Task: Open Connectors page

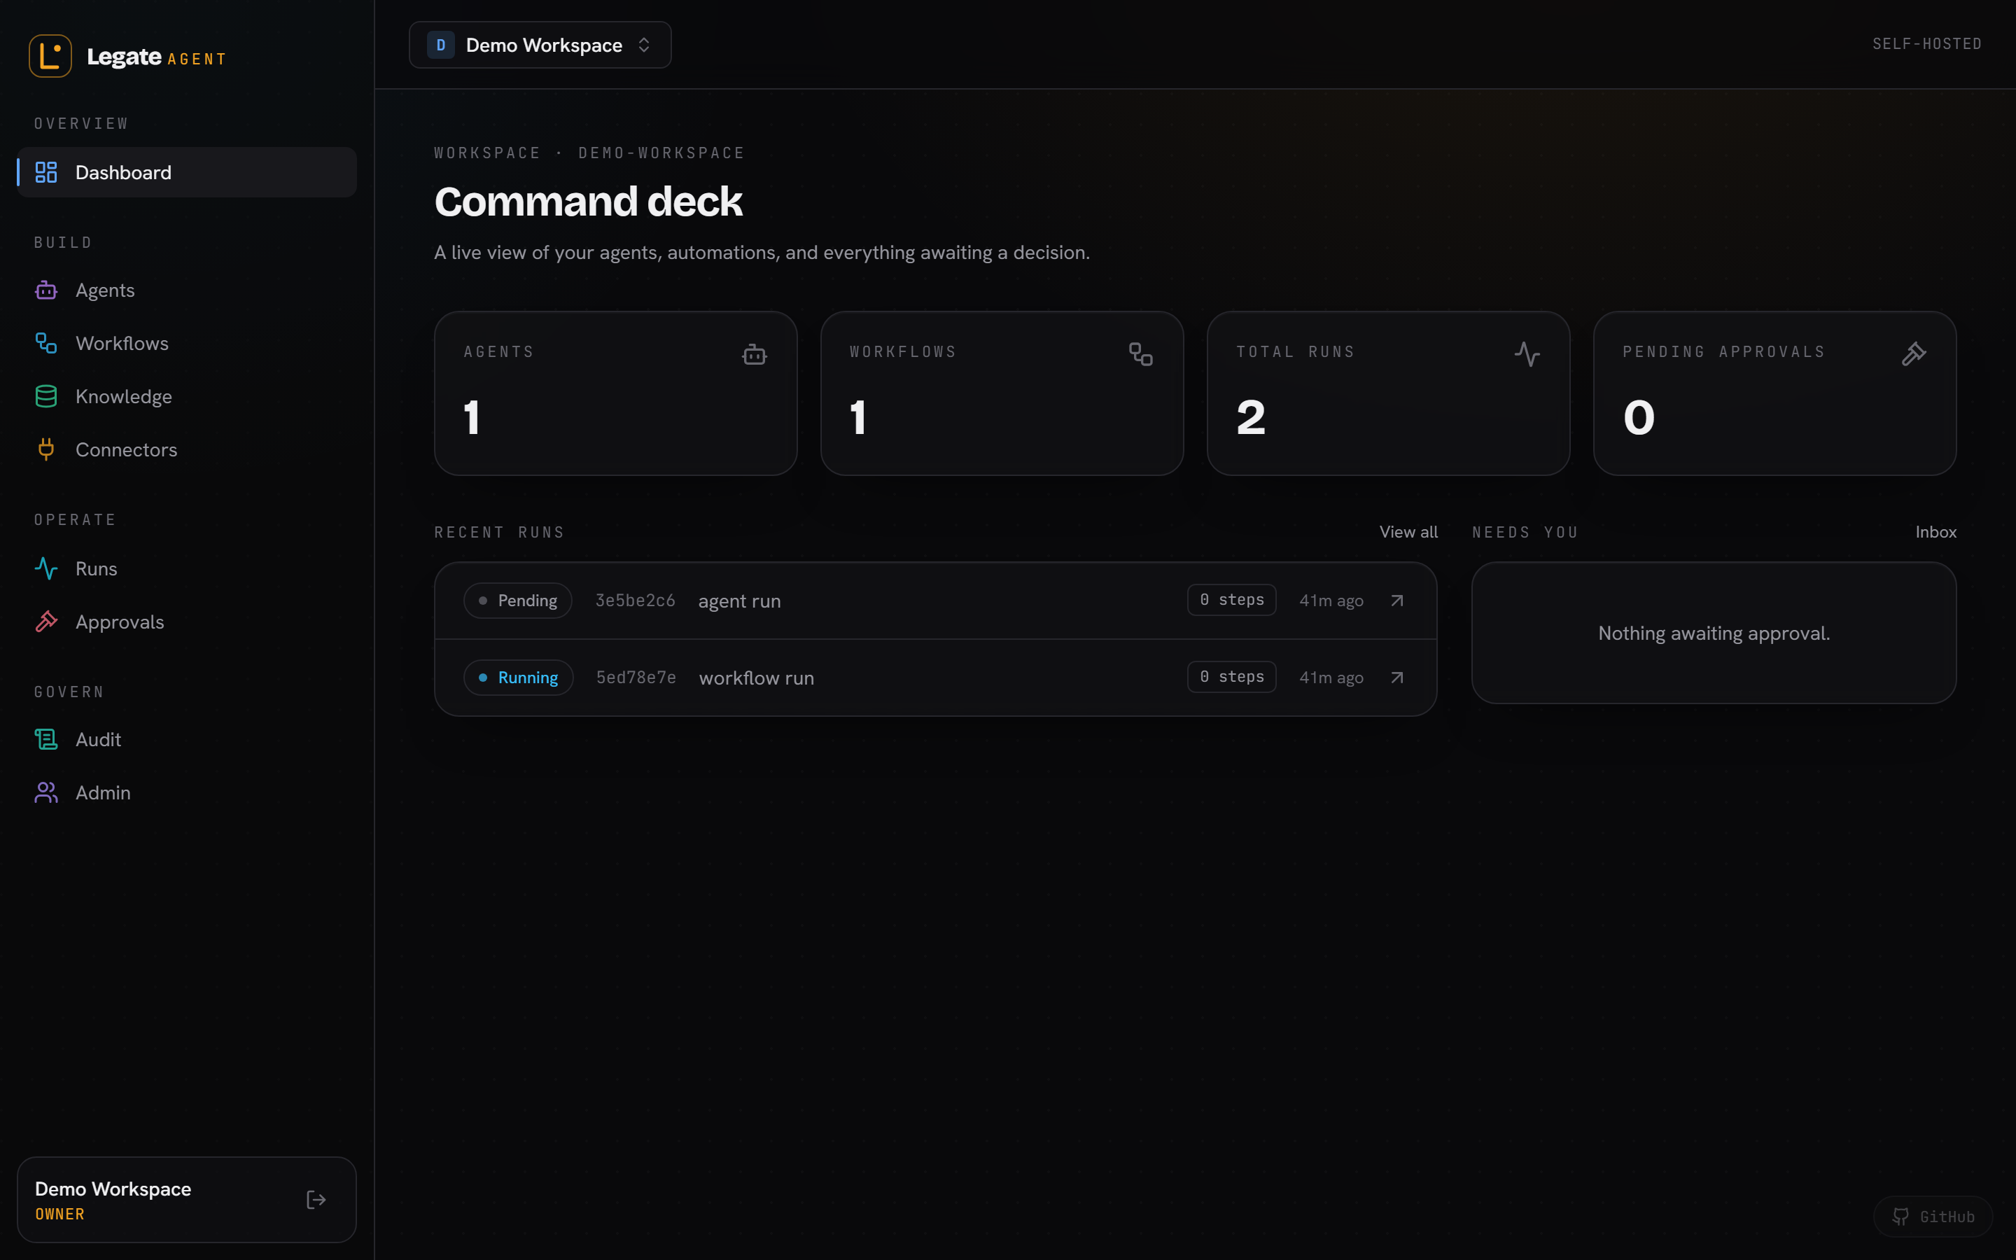Action: tap(187, 450)
